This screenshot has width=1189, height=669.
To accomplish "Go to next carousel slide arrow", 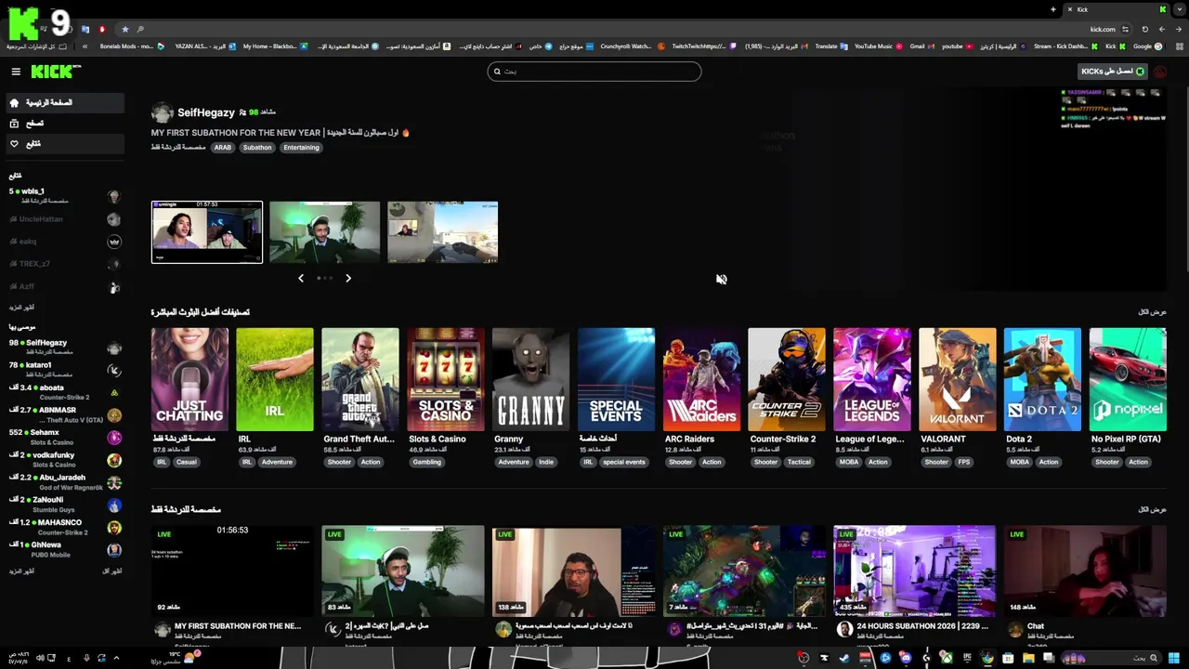I will (348, 278).
